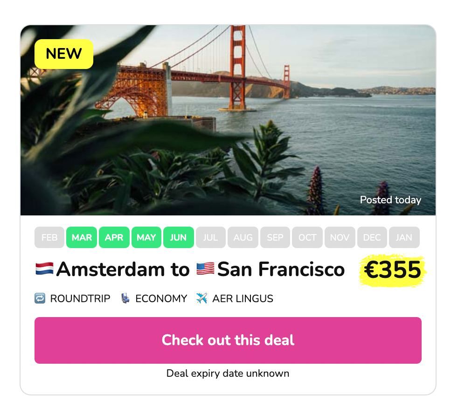Click the greyed OCT month chip
The image size is (458, 415).
[x=307, y=237]
